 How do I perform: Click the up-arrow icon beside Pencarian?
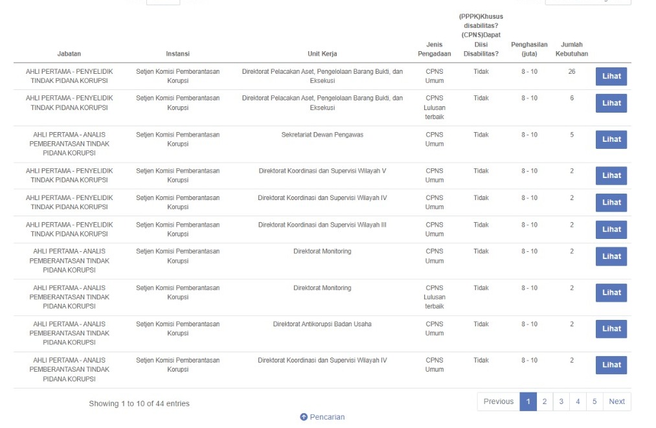click(x=304, y=417)
